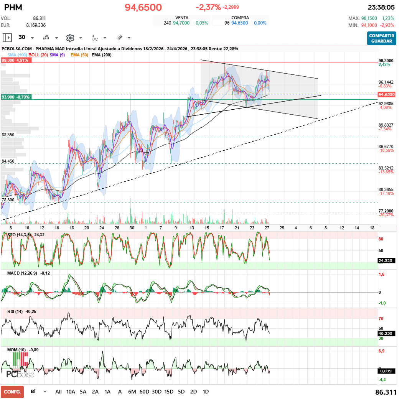Viewport: 402px width, 400px height.
Task: Select the 5A time range
Action: pyautogui.click(x=83, y=392)
